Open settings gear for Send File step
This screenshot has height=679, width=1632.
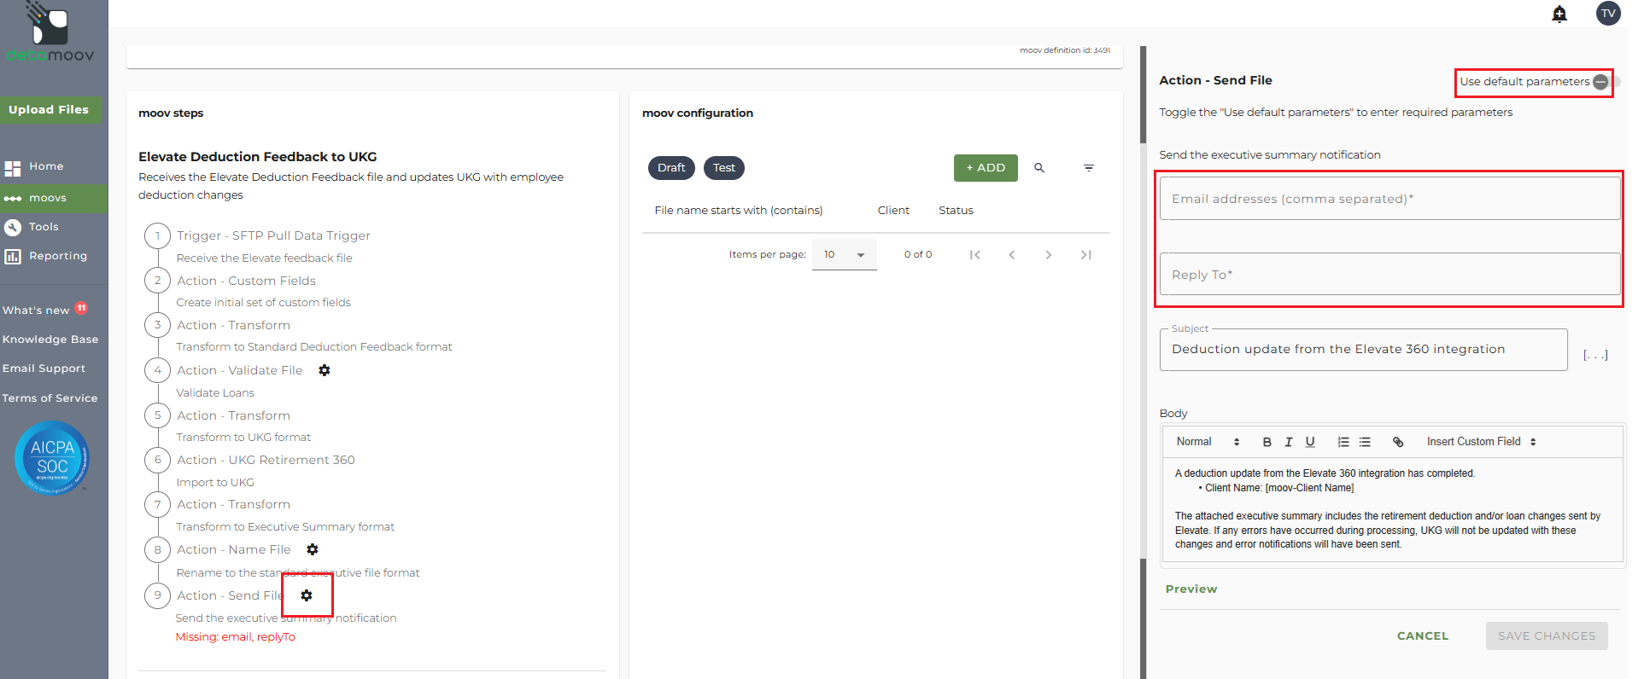307,595
